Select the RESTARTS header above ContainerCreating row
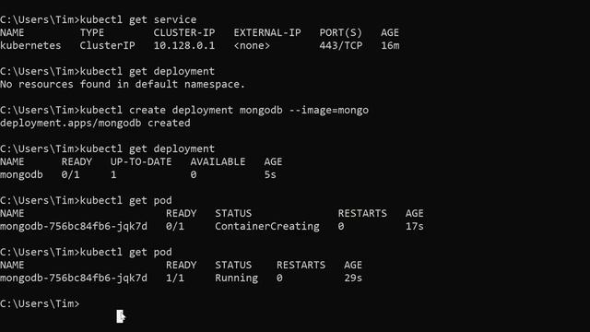 coord(362,213)
